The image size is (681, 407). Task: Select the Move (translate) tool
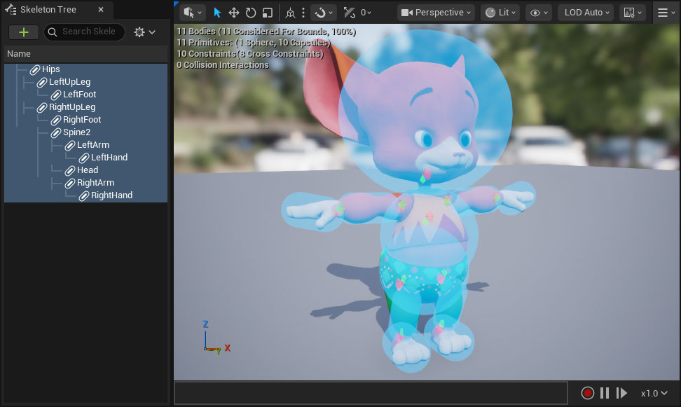(234, 12)
